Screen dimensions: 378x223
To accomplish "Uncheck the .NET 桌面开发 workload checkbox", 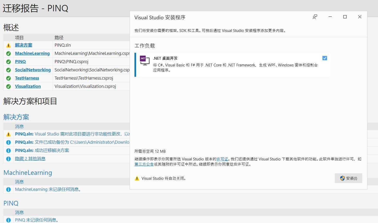I will pyautogui.click(x=325, y=58).
